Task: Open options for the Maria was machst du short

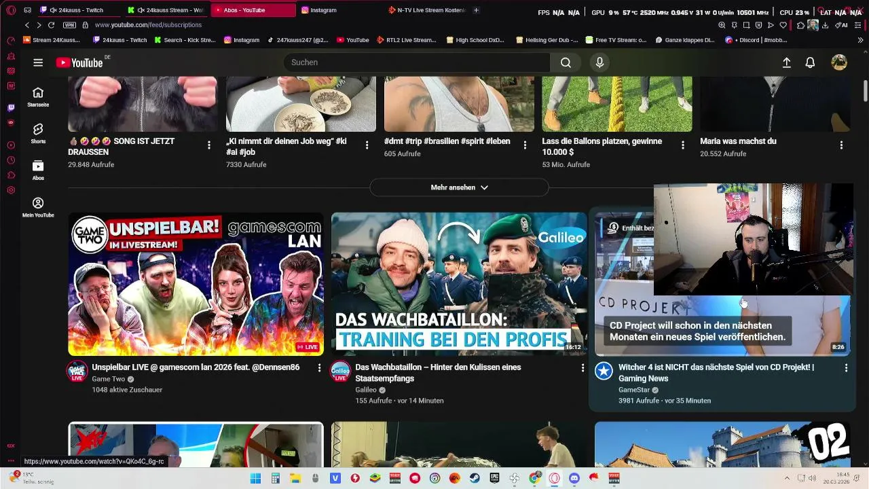Action: [x=841, y=145]
